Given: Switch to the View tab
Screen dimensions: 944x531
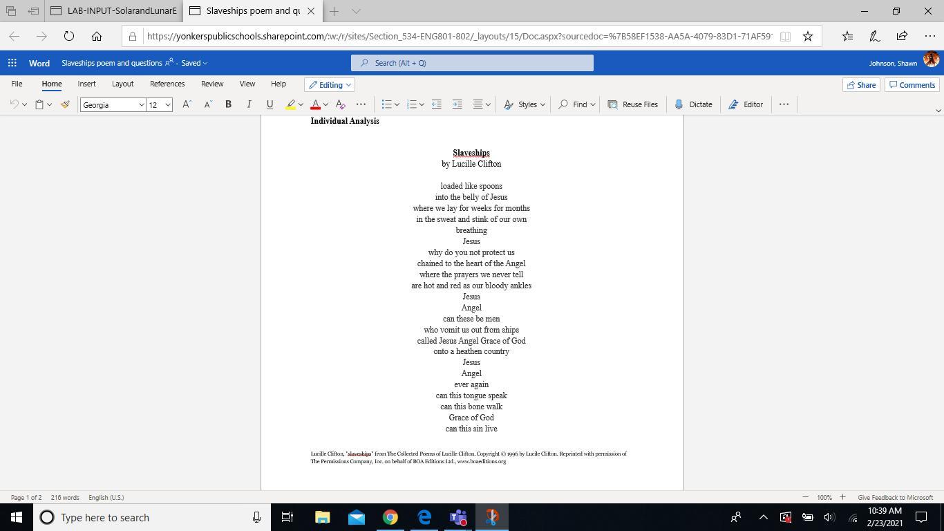Looking at the screenshot, I should [247, 84].
